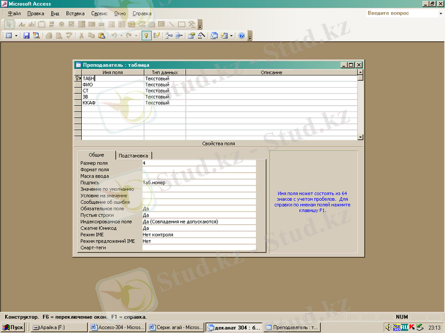Screen dimensions: 445x333
Task: Open the Properties icon in the toolbar
Action: tap(191, 36)
